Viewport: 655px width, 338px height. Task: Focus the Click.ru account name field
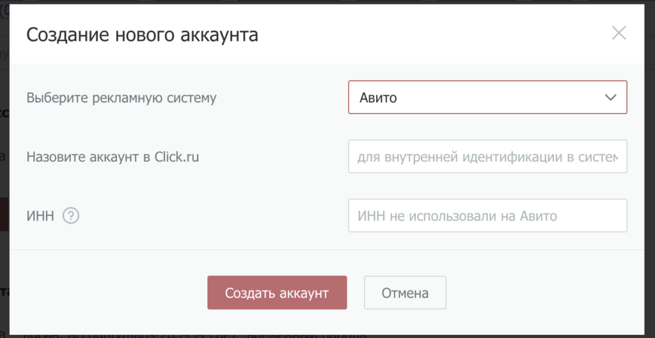(487, 157)
